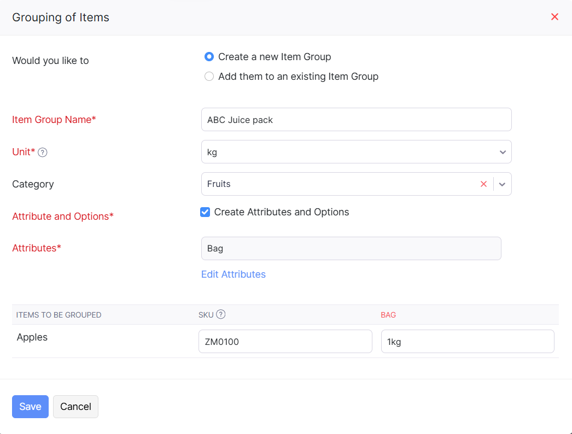Click the Category field showing Fruits
The width and height of the screenshot is (572, 434).
point(339,184)
